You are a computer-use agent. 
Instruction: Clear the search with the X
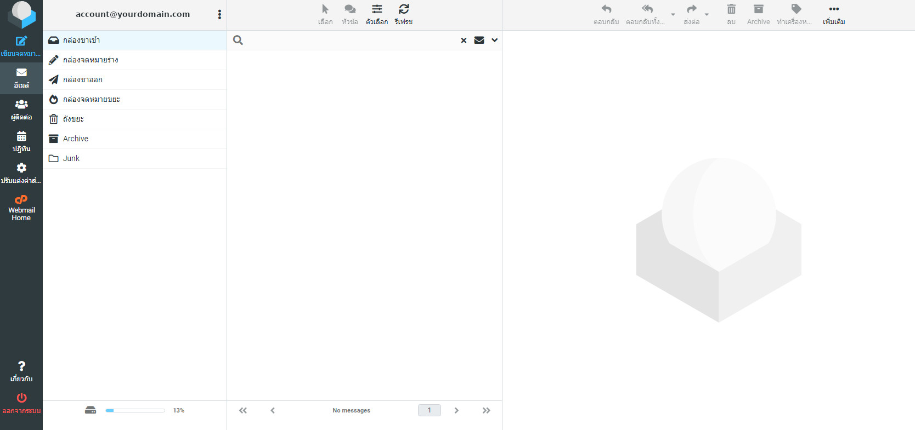point(464,40)
